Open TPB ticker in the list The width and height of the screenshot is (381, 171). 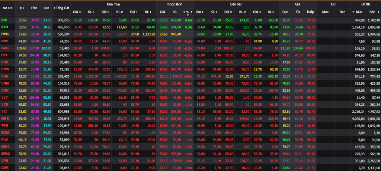click(x=4, y=125)
